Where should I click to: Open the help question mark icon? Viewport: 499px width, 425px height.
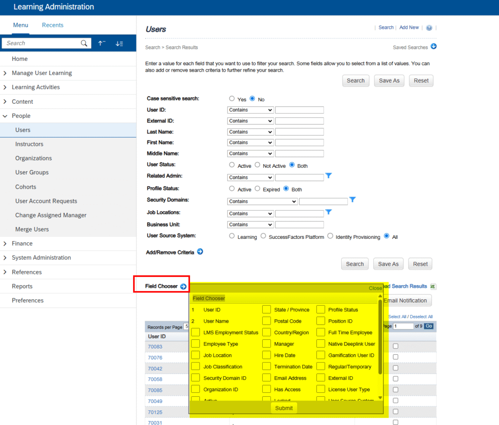[429, 28]
